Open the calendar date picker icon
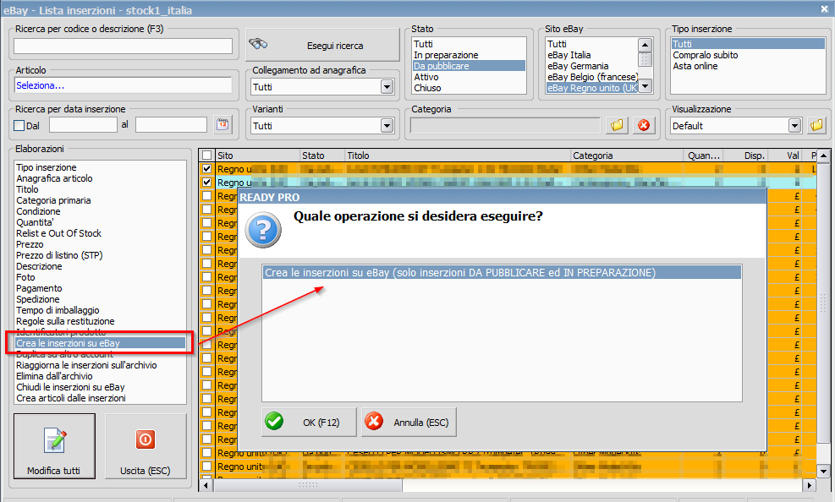 click(222, 125)
